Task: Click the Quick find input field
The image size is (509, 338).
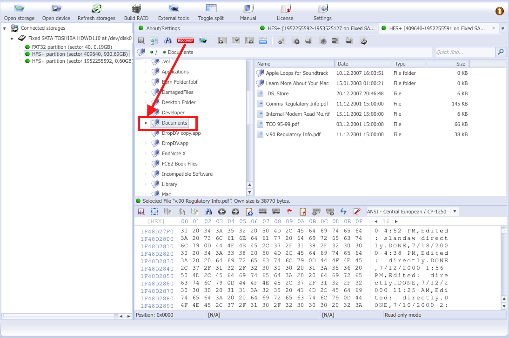Action: click(x=464, y=52)
